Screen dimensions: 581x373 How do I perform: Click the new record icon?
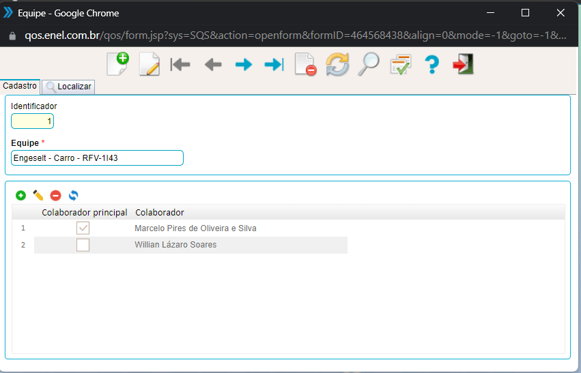pos(117,64)
